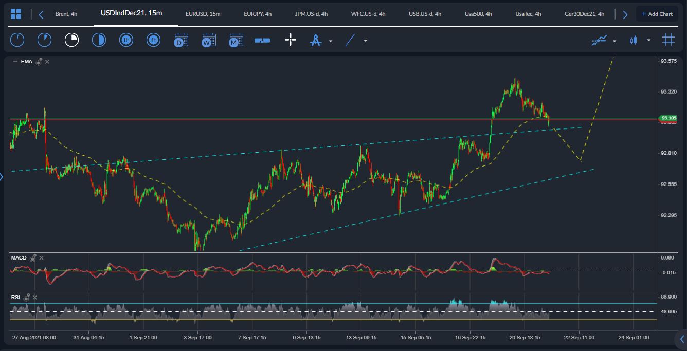Select the 15-minute timeframe clock icon
The height and width of the screenshot is (351, 687).
71,40
